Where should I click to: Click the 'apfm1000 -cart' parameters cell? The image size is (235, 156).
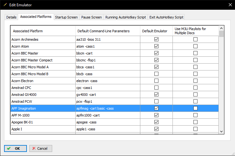tap(108, 115)
